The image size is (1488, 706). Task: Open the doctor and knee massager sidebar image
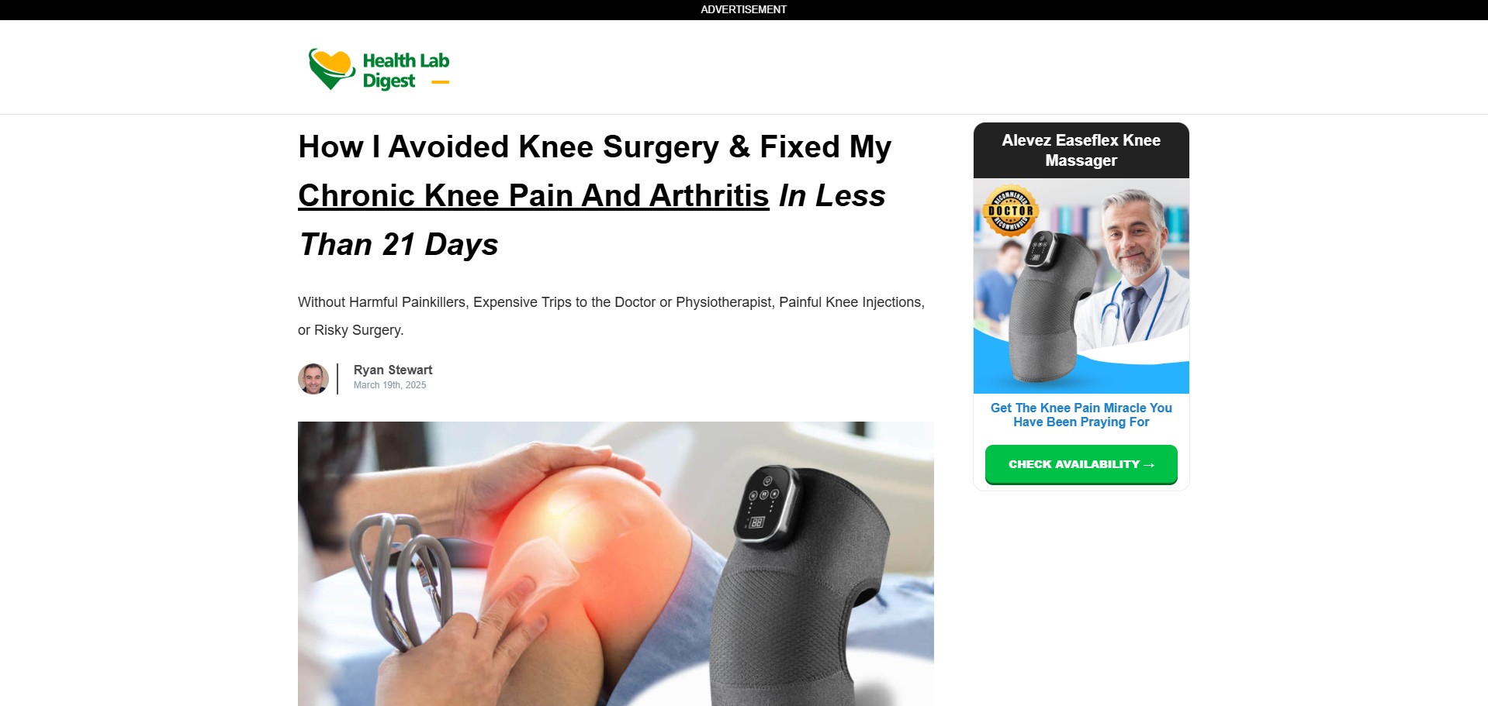click(1081, 286)
